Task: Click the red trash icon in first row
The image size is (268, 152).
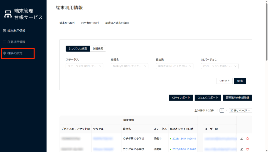Action: 247,139
